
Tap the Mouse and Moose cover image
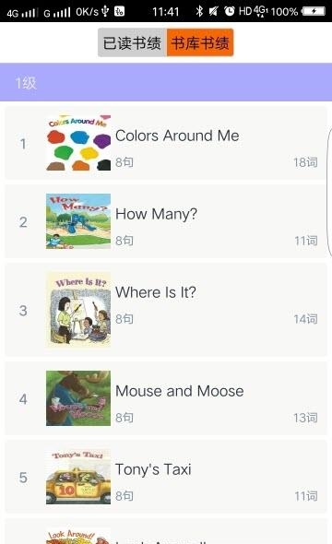(x=78, y=398)
